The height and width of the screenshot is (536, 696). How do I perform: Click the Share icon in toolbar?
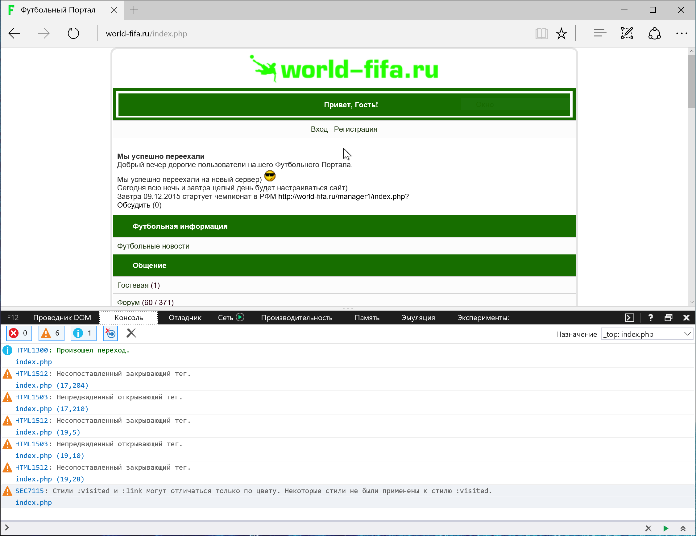coord(654,33)
